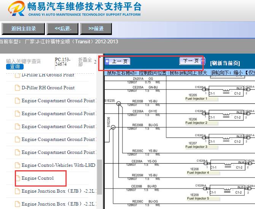Go to the previous page with 上一页

118,62
